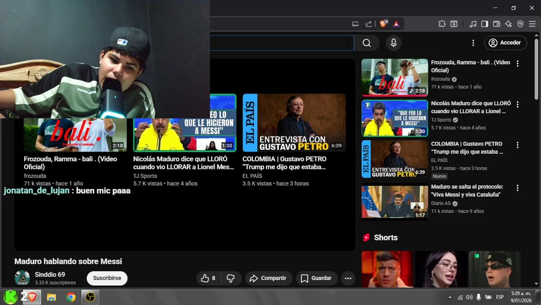Screen dimensions: 541x305
Task: Open end-screen title COLOMBIA | Gustavo PETRO
Action: point(284,163)
